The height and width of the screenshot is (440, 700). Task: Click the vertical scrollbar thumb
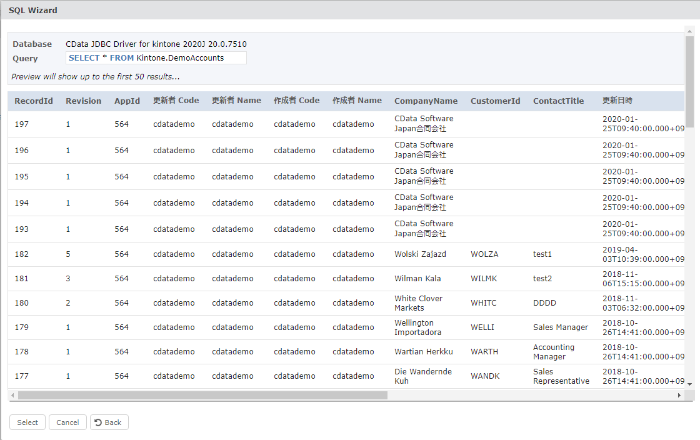[689, 81]
